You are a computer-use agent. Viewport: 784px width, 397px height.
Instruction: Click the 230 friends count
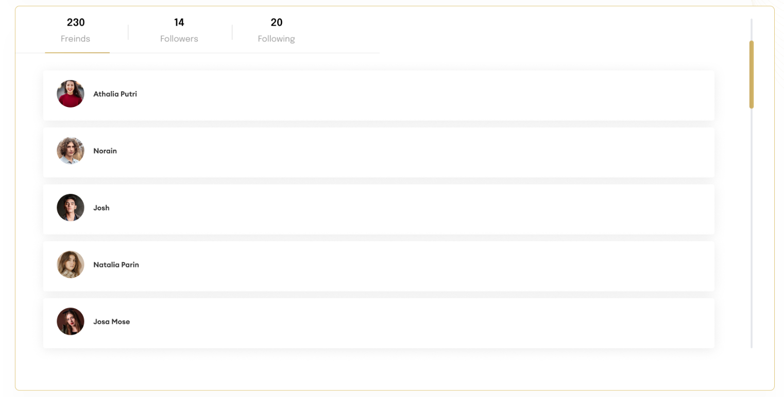(x=76, y=23)
